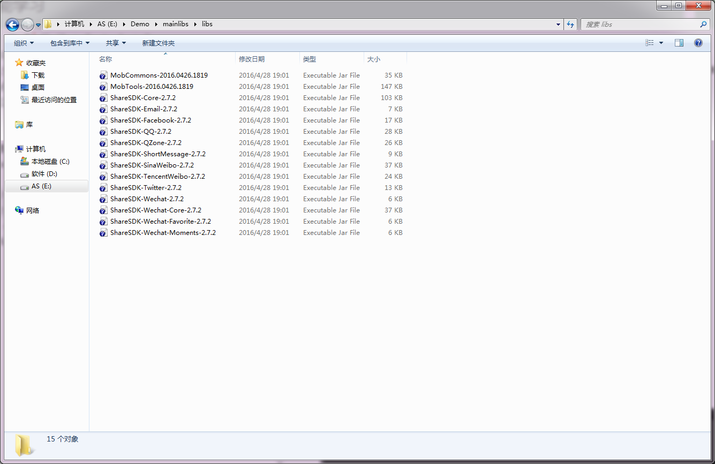Click the ShareSDK-Core-2.7.2 jar file icon
Image resolution: width=715 pixels, height=464 pixels.
103,98
